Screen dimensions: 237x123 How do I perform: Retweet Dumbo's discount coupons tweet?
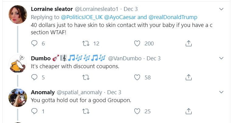[86, 78]
